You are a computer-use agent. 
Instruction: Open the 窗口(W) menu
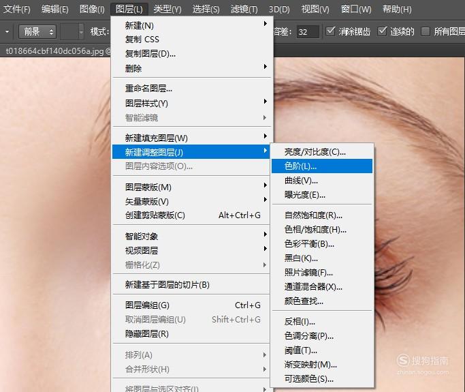click(x=356, y=10)
